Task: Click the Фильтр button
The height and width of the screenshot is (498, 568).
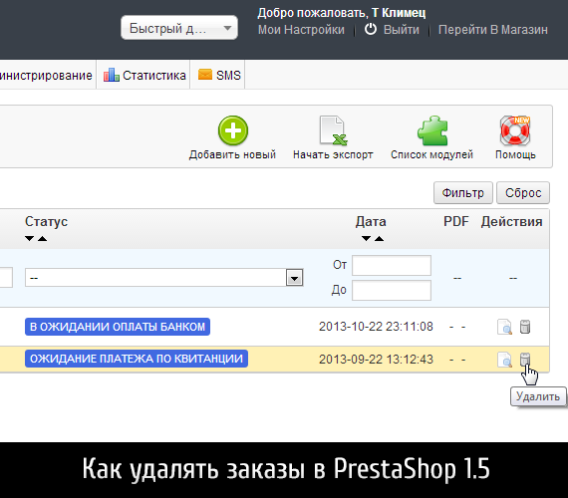Action: (463, 192)
